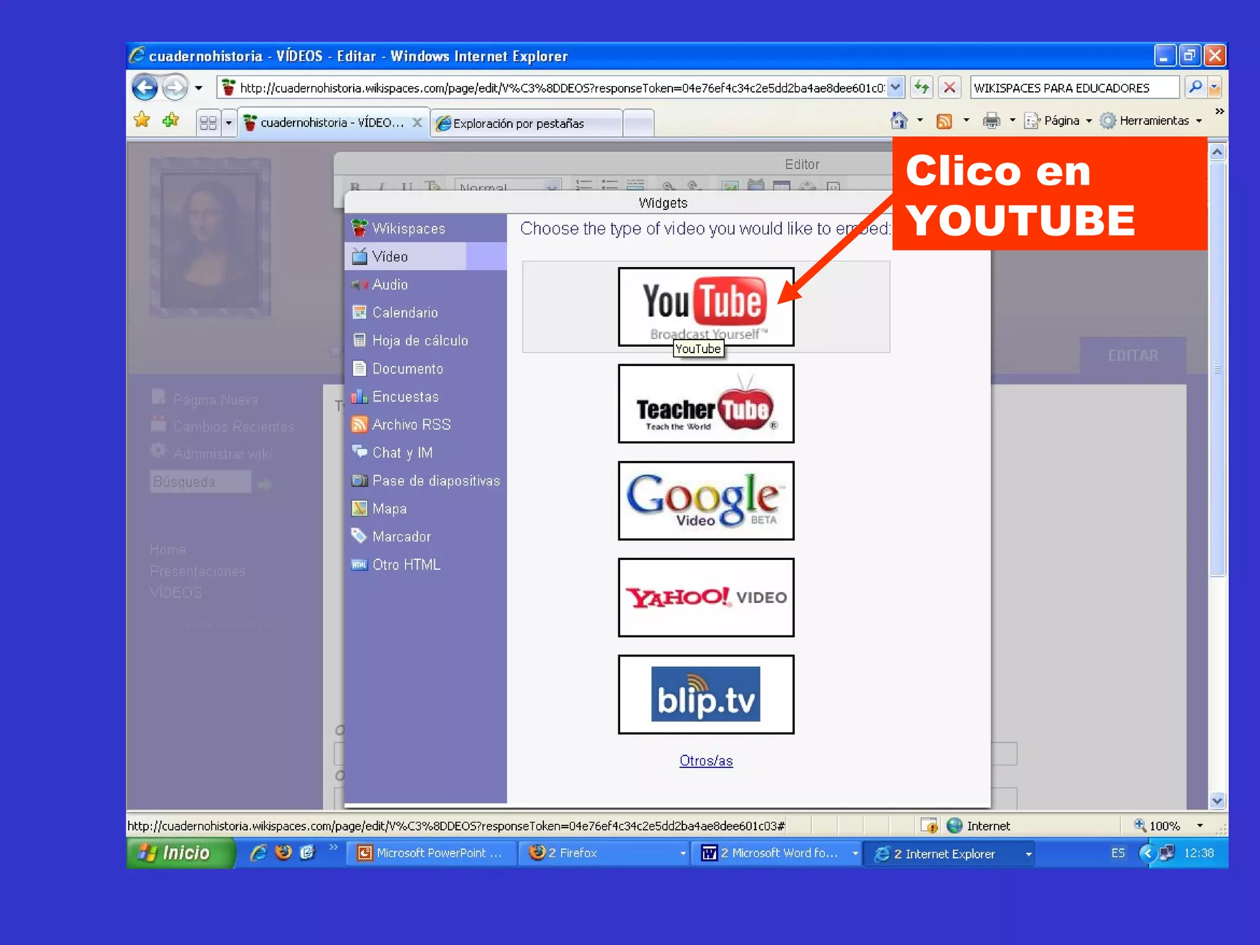Click the Add to Favorites icon

point(170,120)
